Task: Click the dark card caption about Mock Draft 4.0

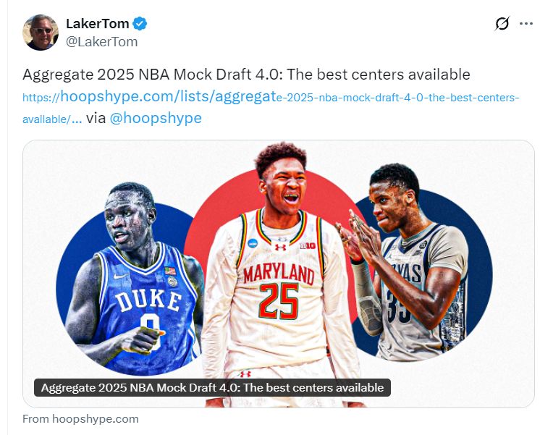Action: 212,388
